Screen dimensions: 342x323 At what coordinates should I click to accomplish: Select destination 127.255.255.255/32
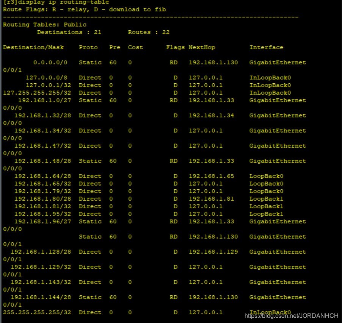click(37, 93)
